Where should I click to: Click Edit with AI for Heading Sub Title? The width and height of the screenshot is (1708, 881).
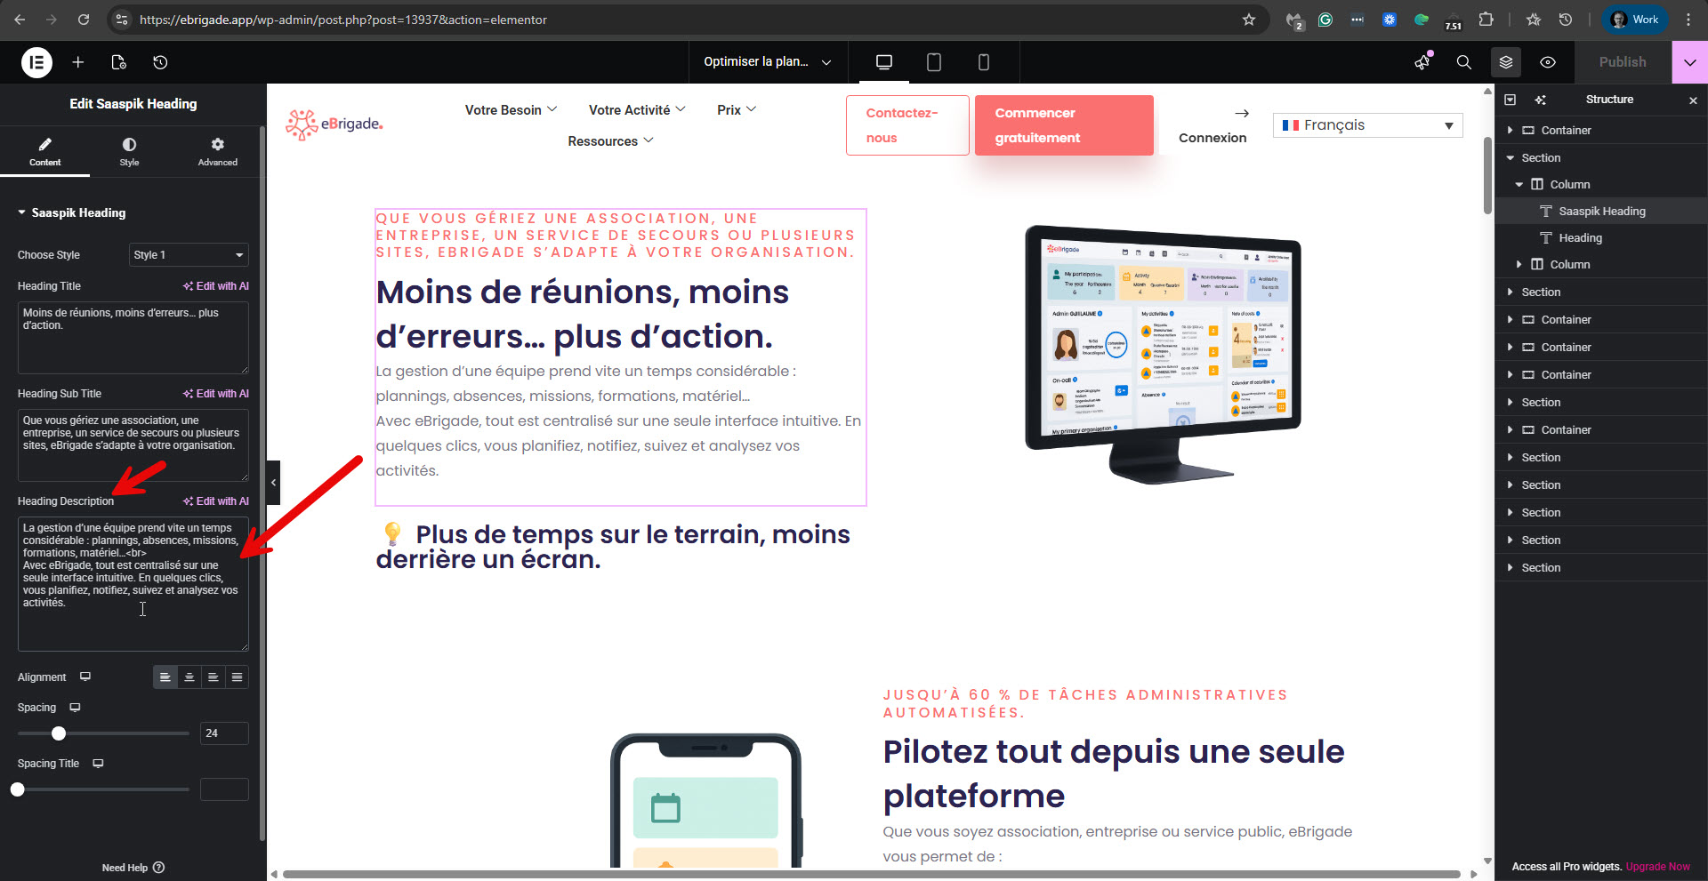[x=216, y=394]
